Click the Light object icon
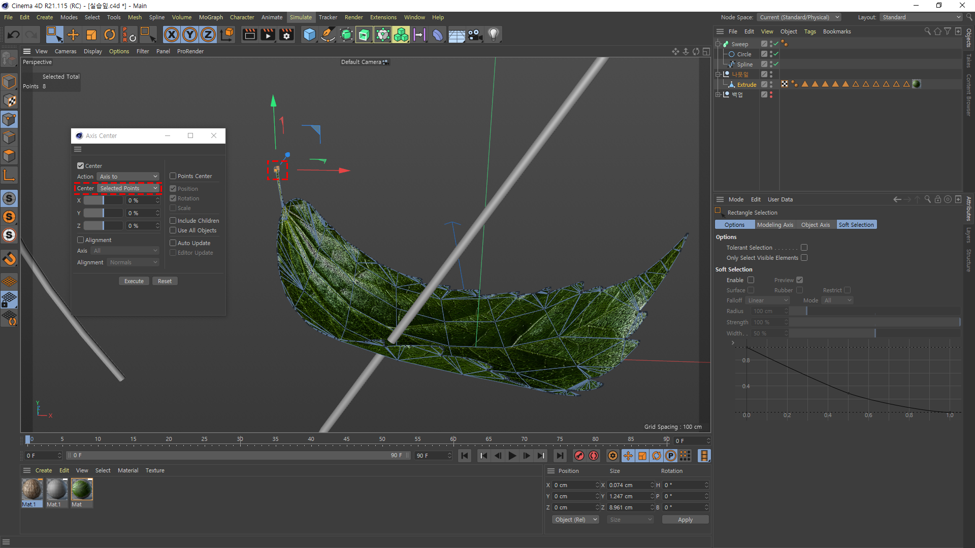The width and height of the screenshot is (975, 548). [x=493, y=35]
